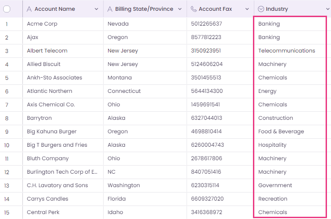Click the Government industry cell

pos(290,185)
